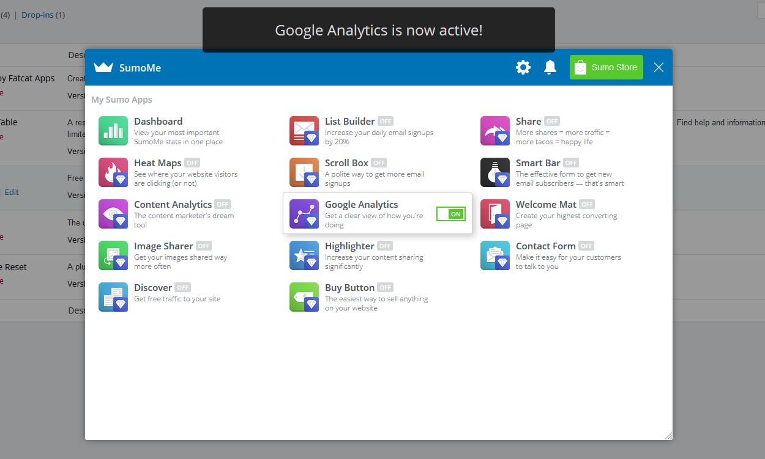Select the Welcome Mat app title

tap(546, 205)
